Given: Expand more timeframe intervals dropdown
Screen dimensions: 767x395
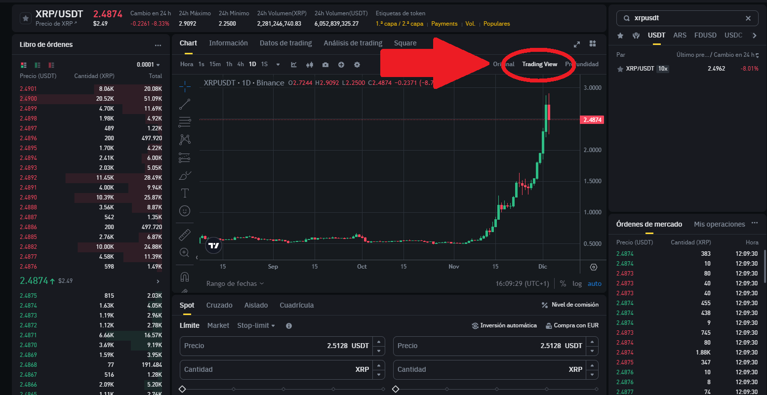Looking at the screenshot, I should 278,65.
